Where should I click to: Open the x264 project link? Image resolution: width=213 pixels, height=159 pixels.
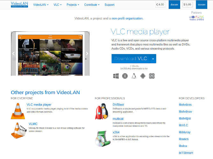pos(116,132)
